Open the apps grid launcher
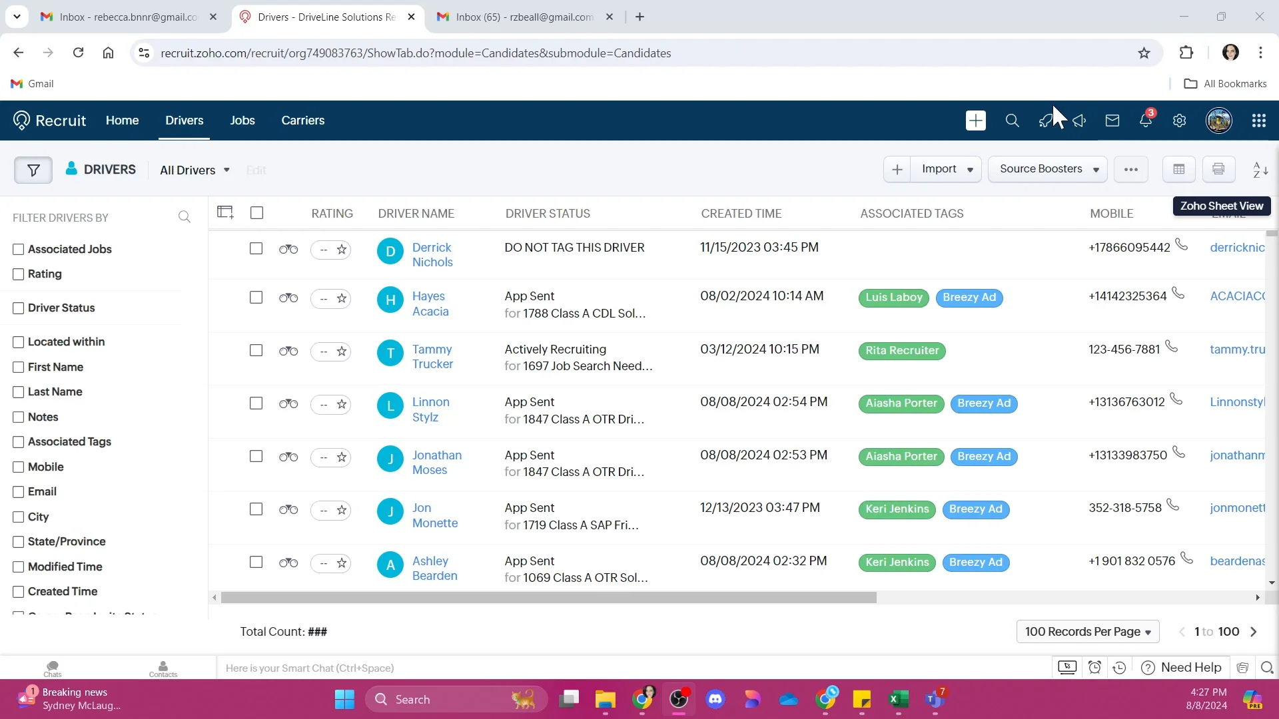 1258,120
